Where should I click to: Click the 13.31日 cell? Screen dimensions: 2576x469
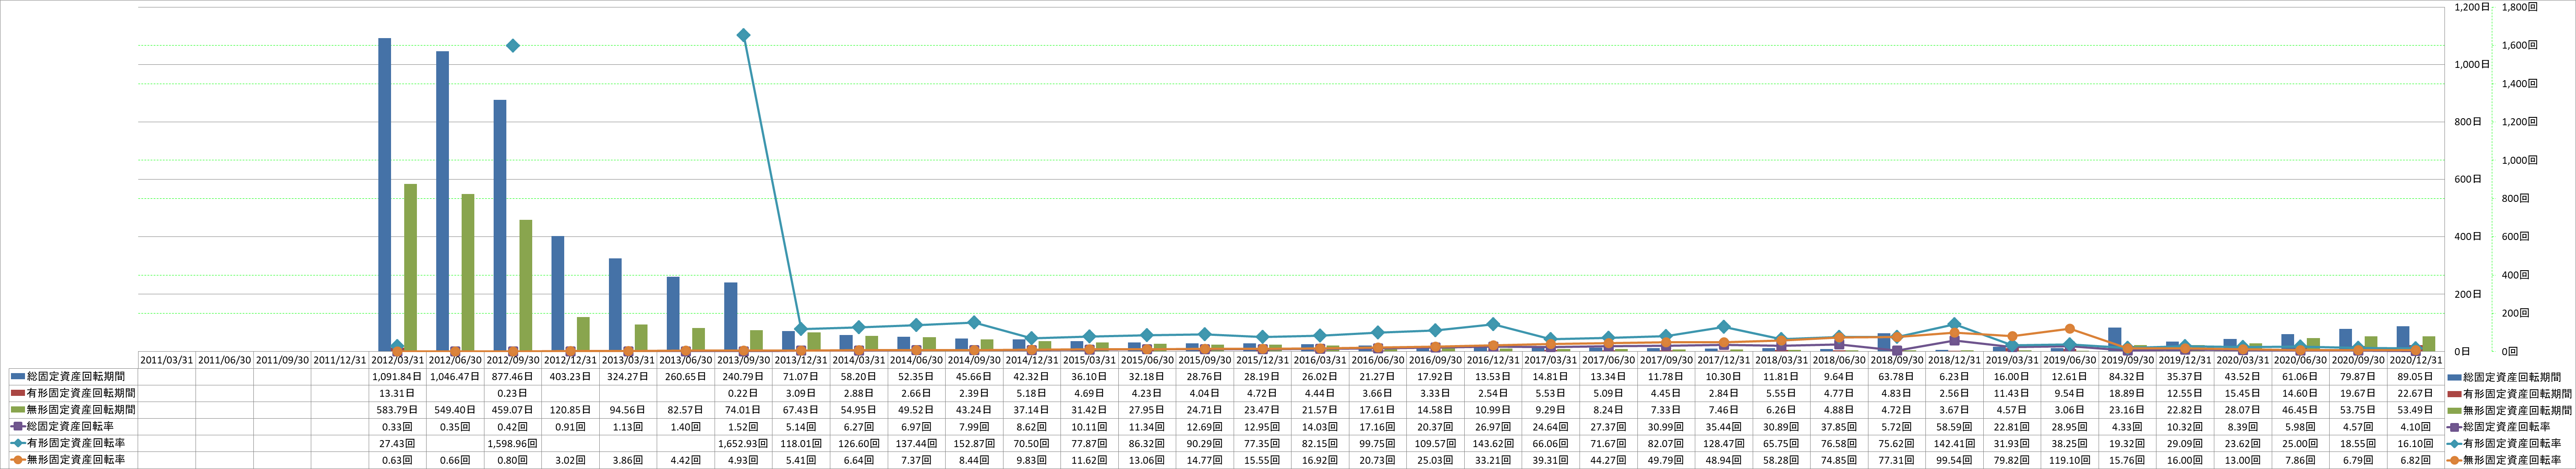[398, 394]
